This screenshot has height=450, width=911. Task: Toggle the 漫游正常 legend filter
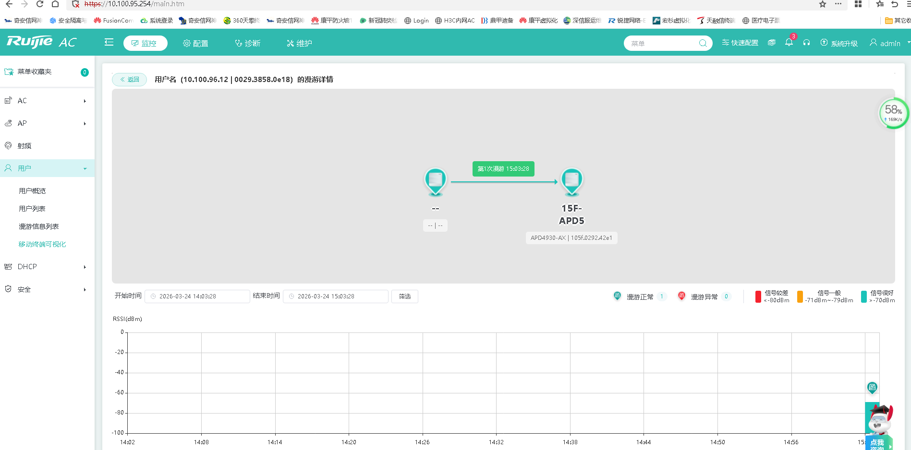point(639,296)
